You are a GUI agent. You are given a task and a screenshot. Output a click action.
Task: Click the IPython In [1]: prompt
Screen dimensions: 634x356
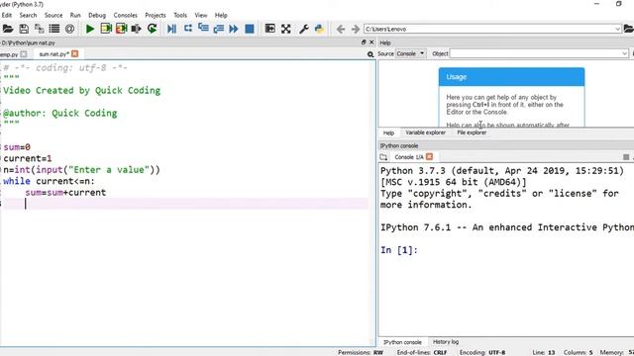(x=399, y=250)
